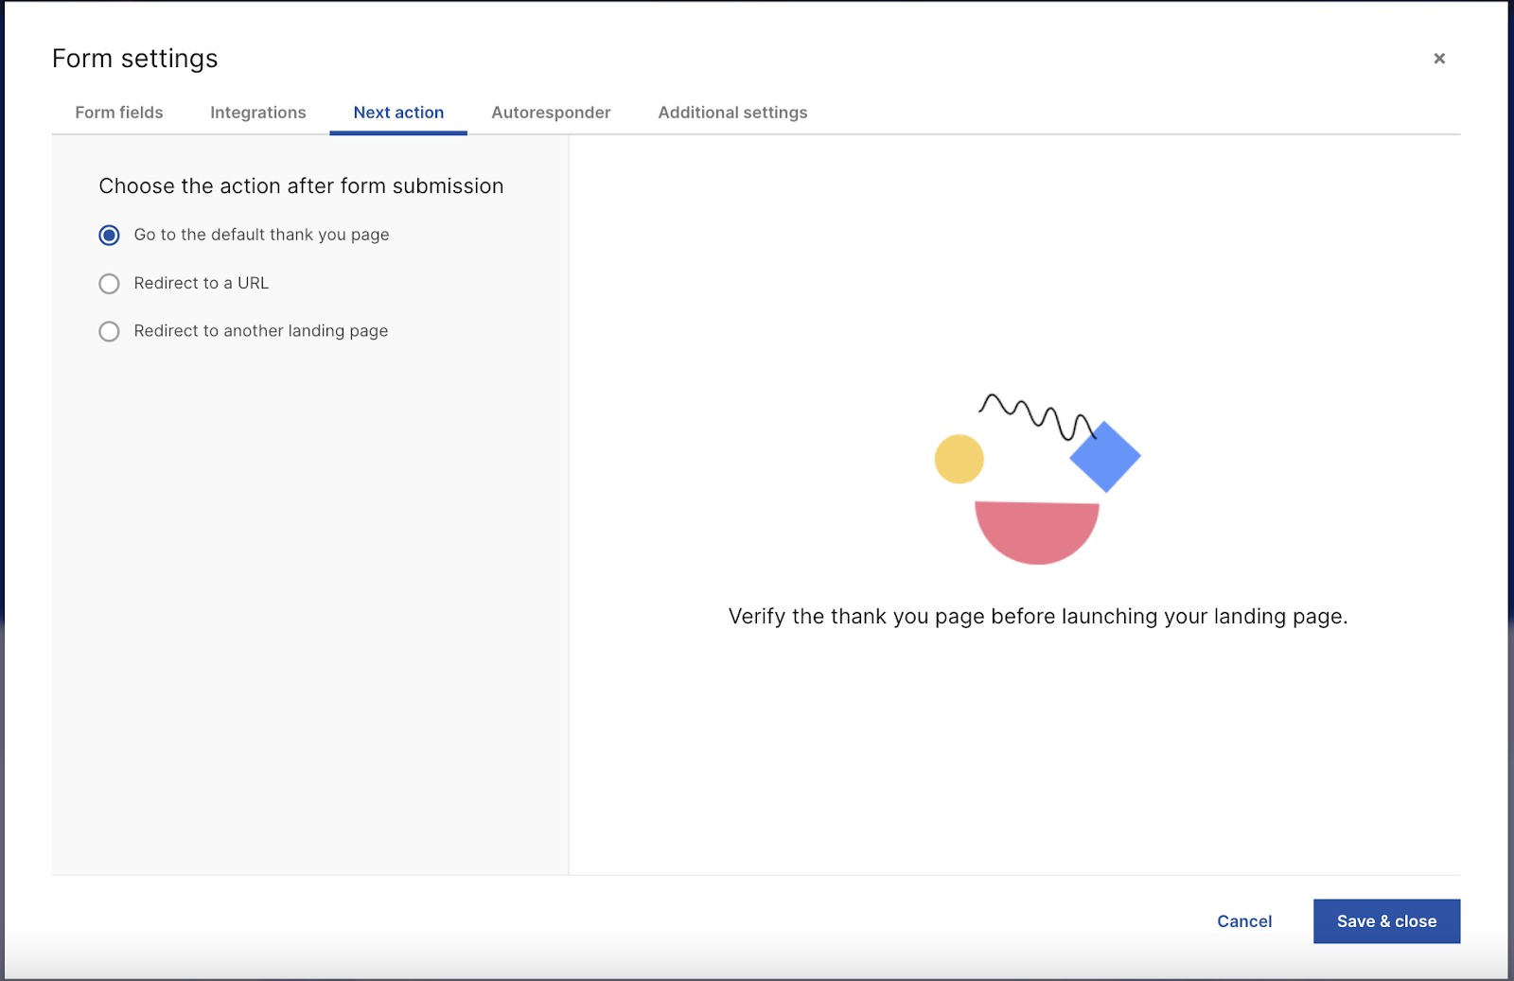Switch to the Autoresponder tab

(551, 112)
